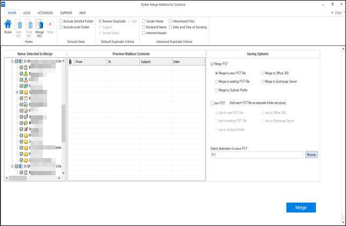The image size is (346, 226).
Task: Click the app logo in the title bar
Action: pyautogui.click(x=4, y=4)
